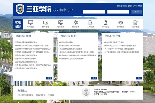Open the 网络教学 icon

(x=60, y=23)
